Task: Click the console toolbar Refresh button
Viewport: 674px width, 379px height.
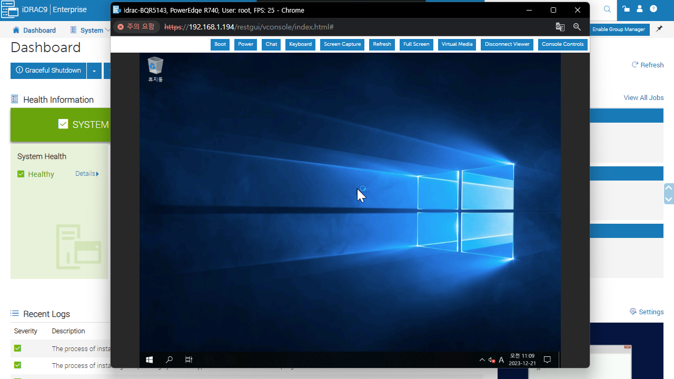Action: pyautogui.click(x=382, y=44)
